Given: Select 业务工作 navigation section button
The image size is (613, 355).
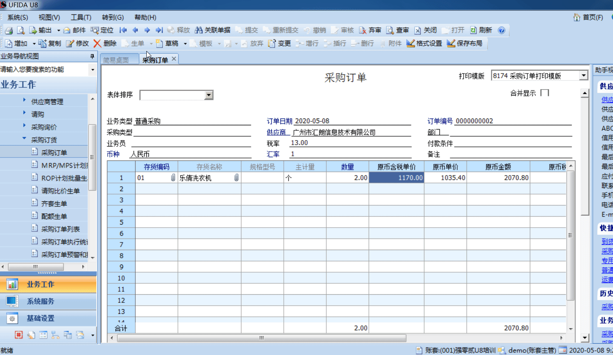Looking at the screenshot, I should tap(48, 285).
